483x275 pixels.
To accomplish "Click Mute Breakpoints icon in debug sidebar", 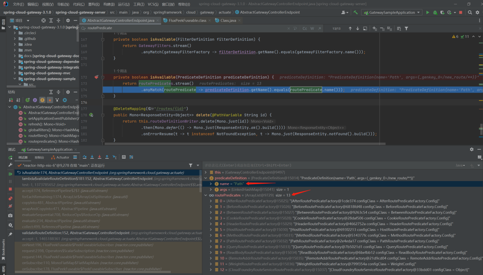I will (10, 206).
